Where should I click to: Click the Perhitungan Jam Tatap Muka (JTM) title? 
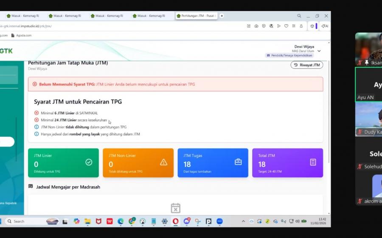[x=68, y=63]
